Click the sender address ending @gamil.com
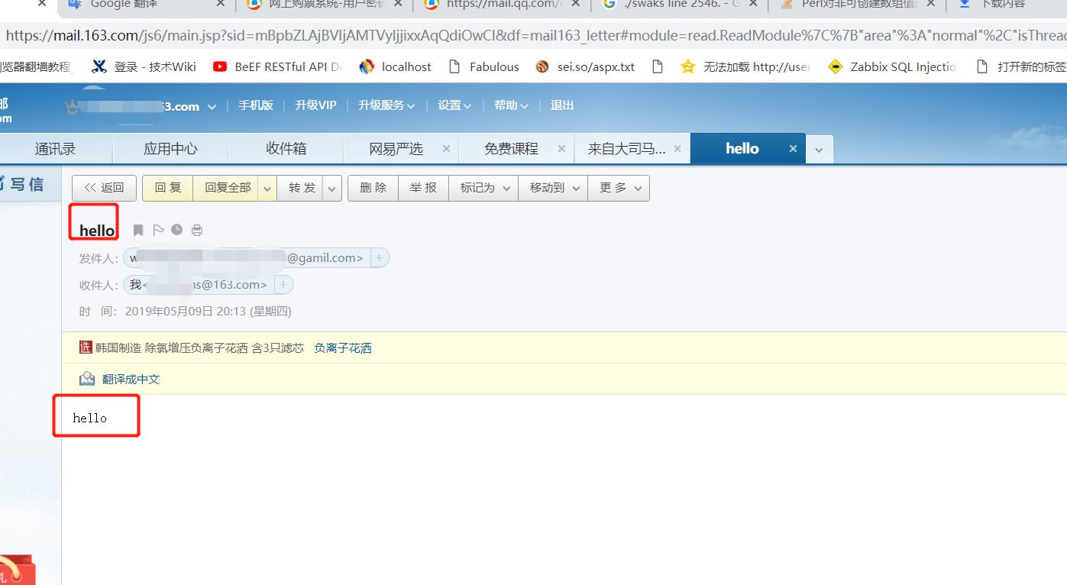The height and width of the screenshot is (585, 1067). click(x=246, y=258)
